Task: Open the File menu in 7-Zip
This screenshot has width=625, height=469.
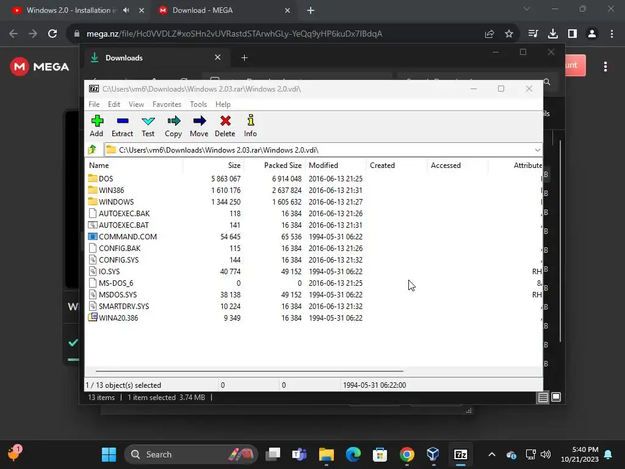Action: click(94, 104)
